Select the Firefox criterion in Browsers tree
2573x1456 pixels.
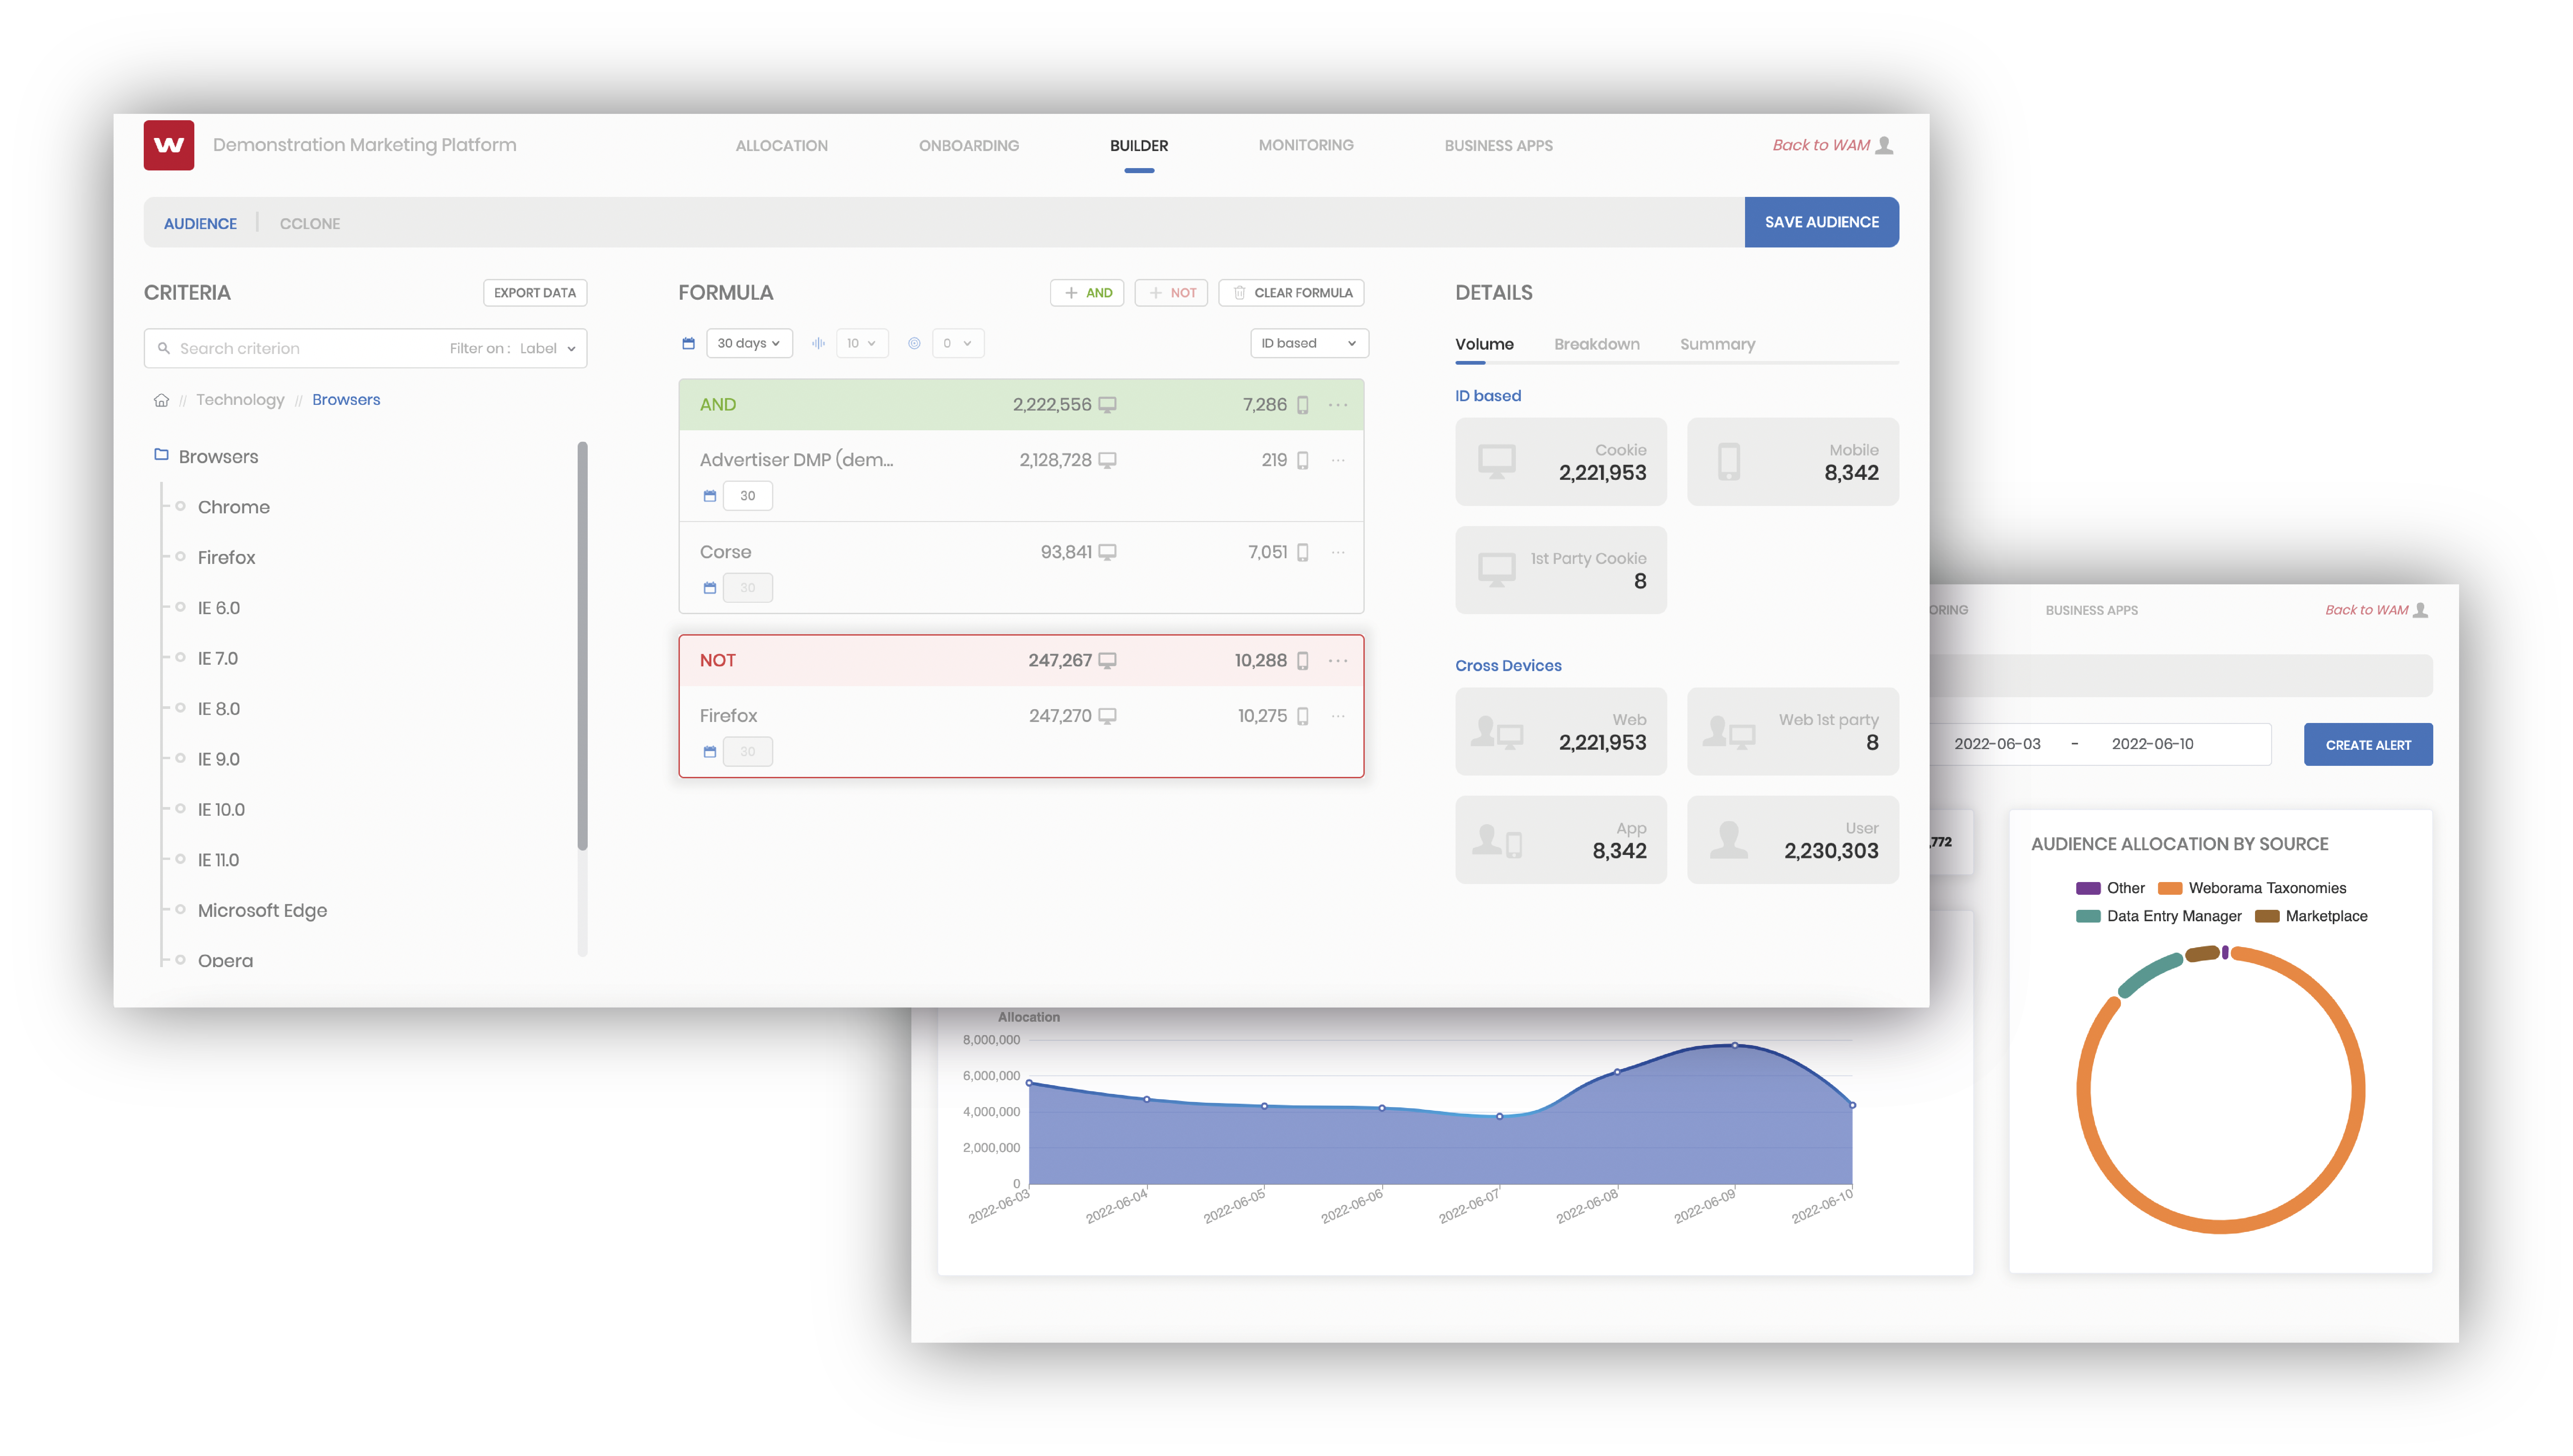(x=226, y=558)
